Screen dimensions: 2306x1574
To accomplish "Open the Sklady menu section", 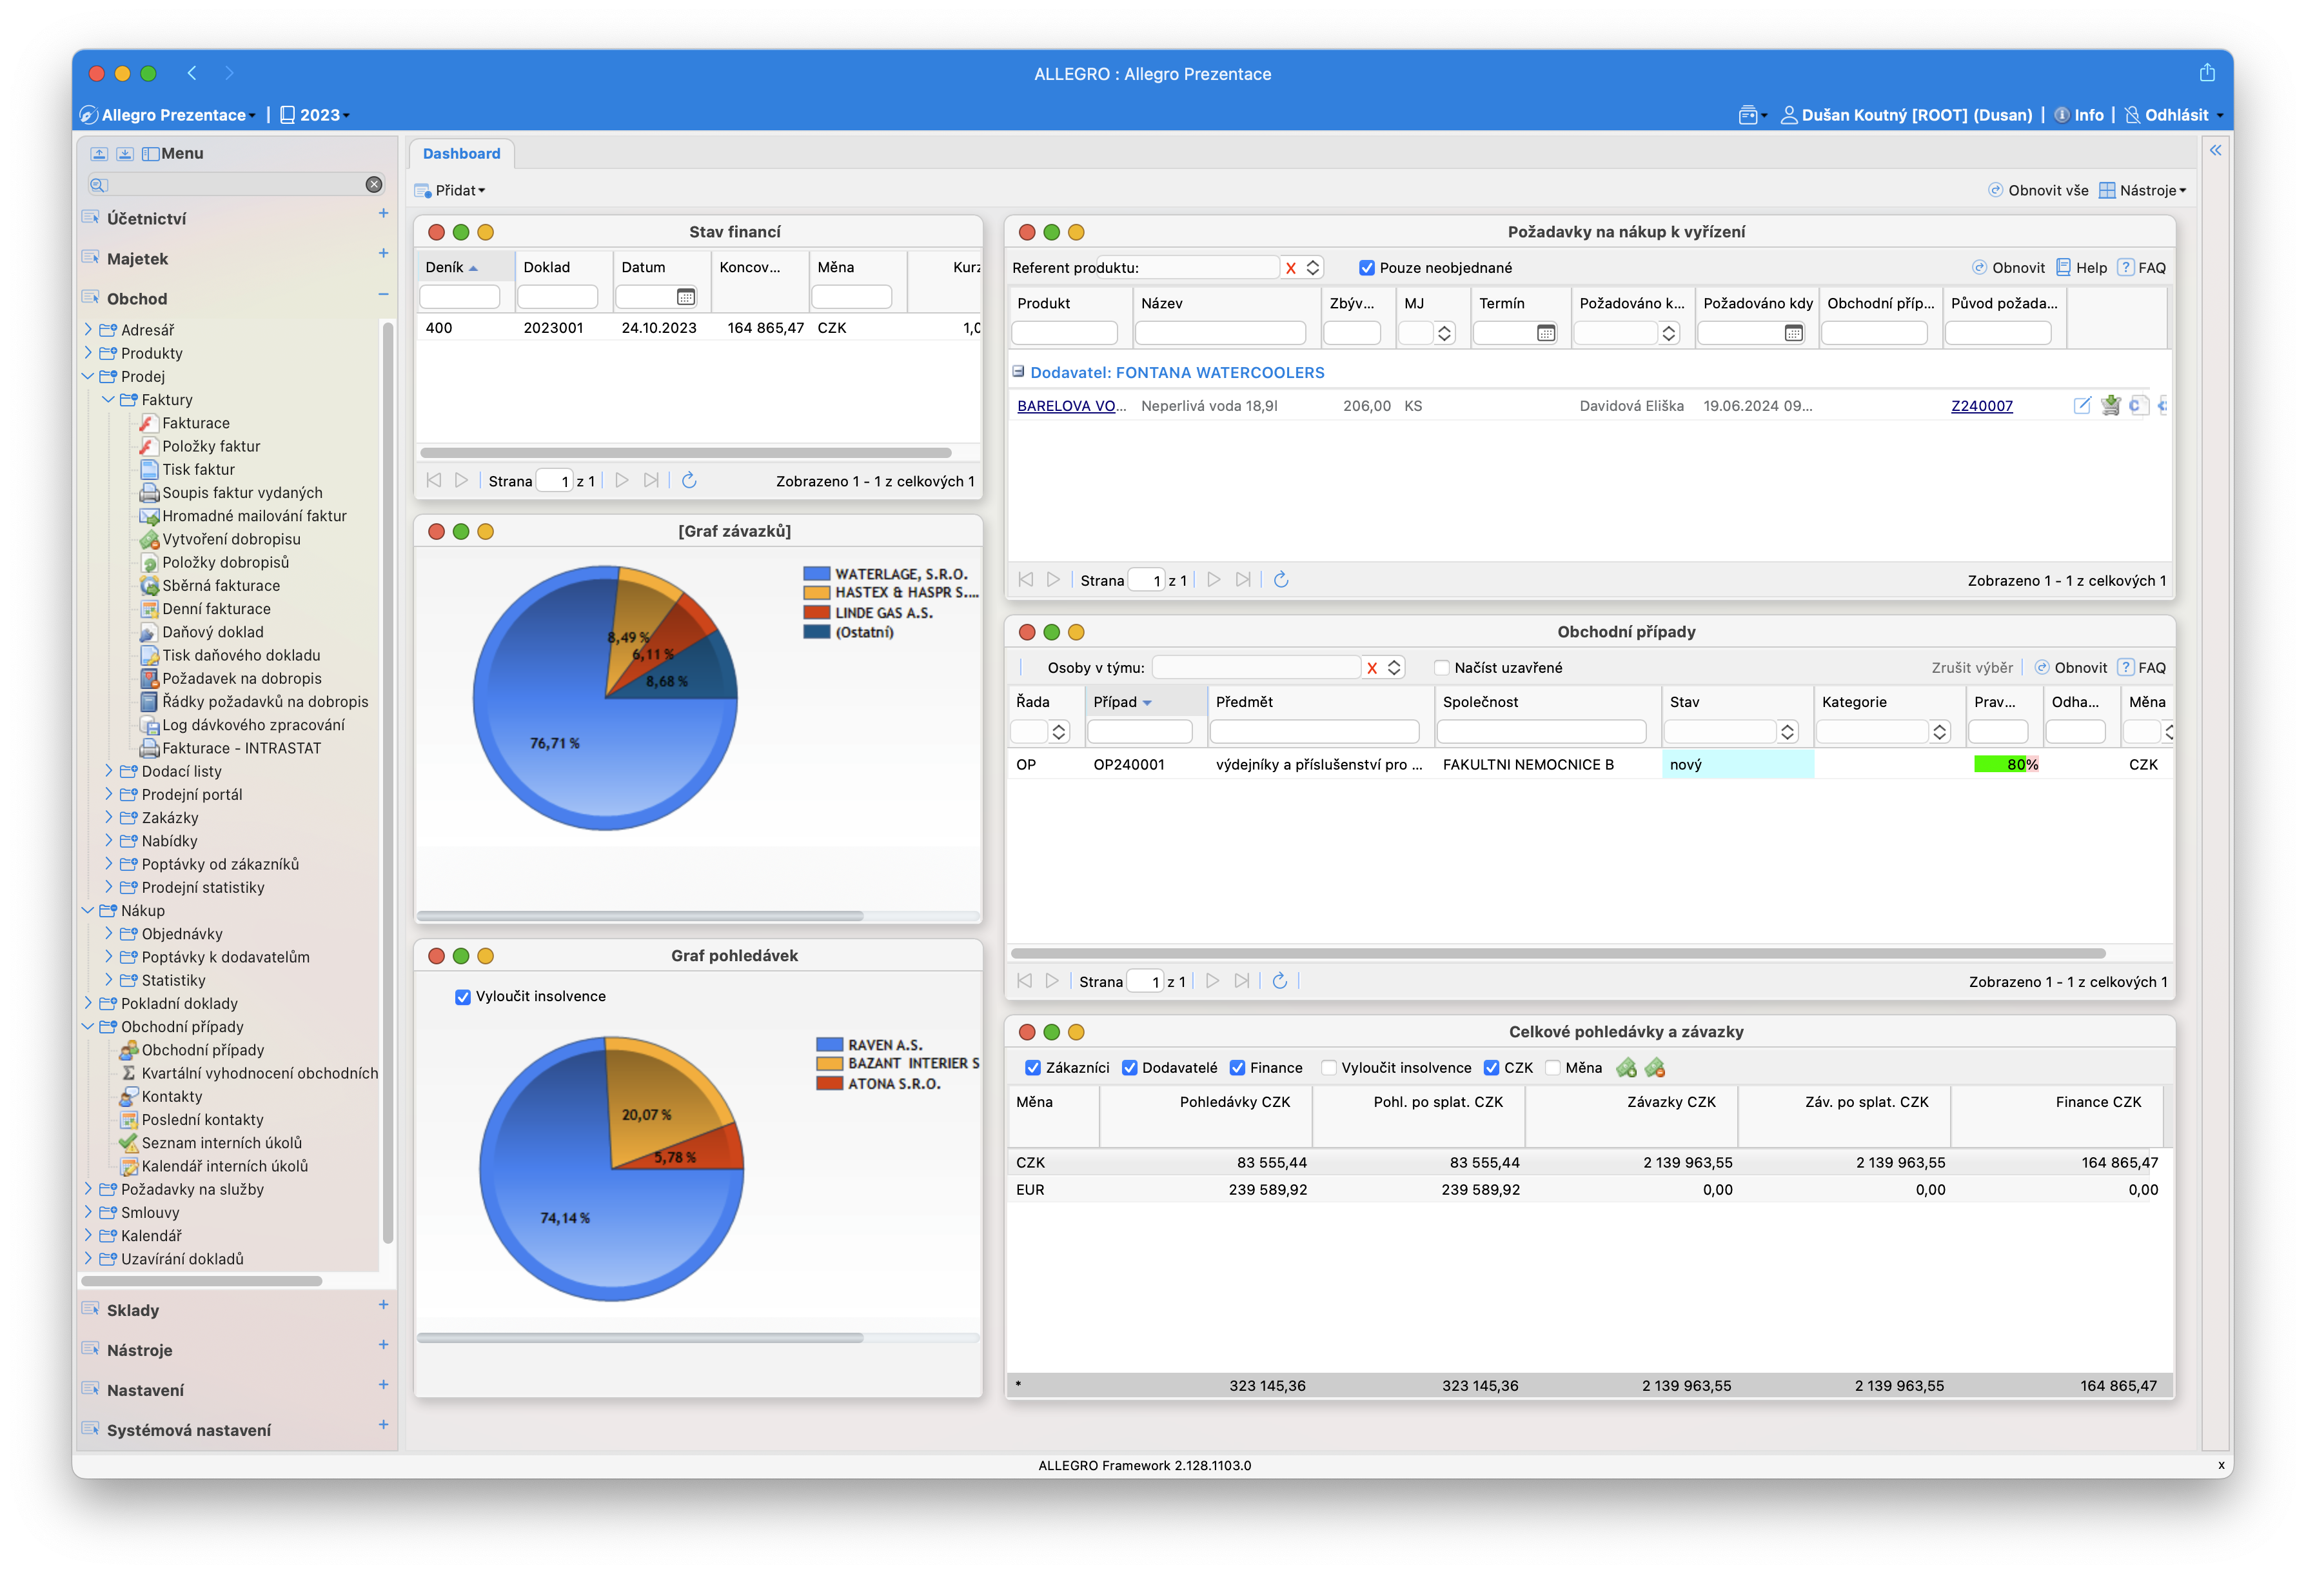I will tap(133, 1310).
